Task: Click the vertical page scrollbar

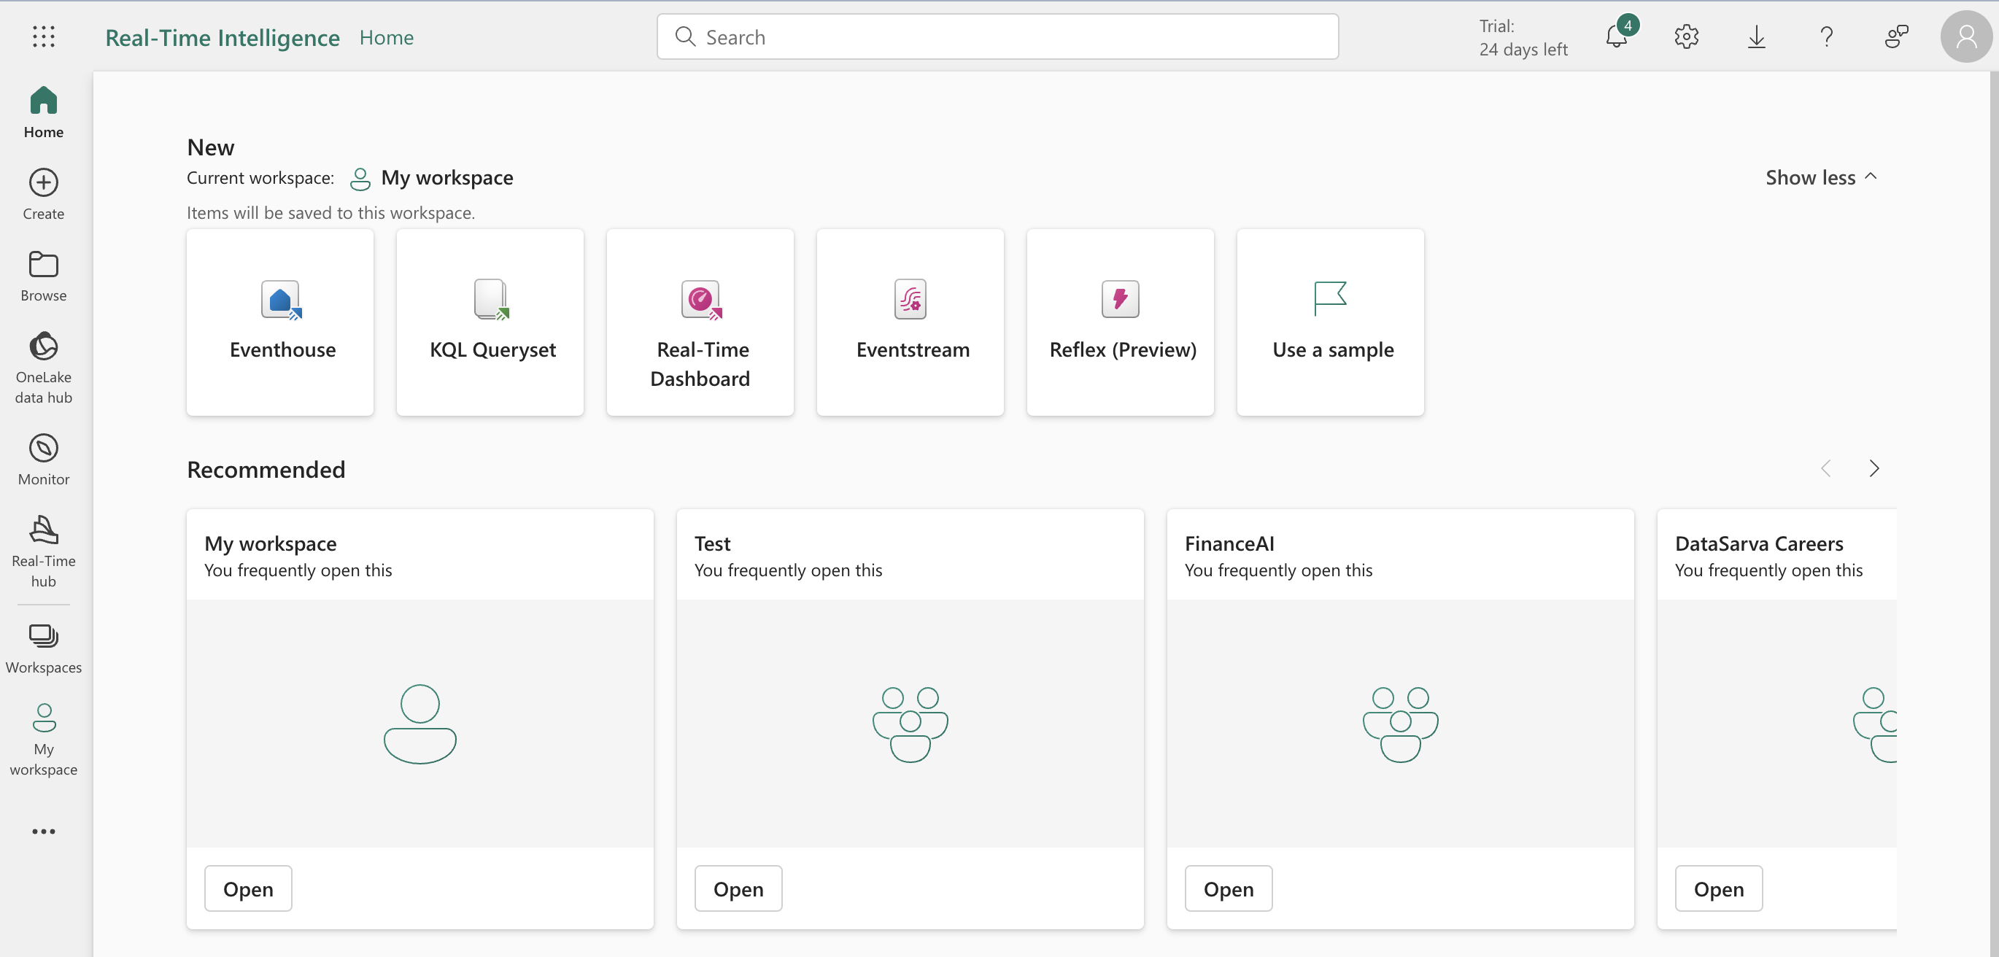Action: pyautogui.click(x=1995, y=512)
